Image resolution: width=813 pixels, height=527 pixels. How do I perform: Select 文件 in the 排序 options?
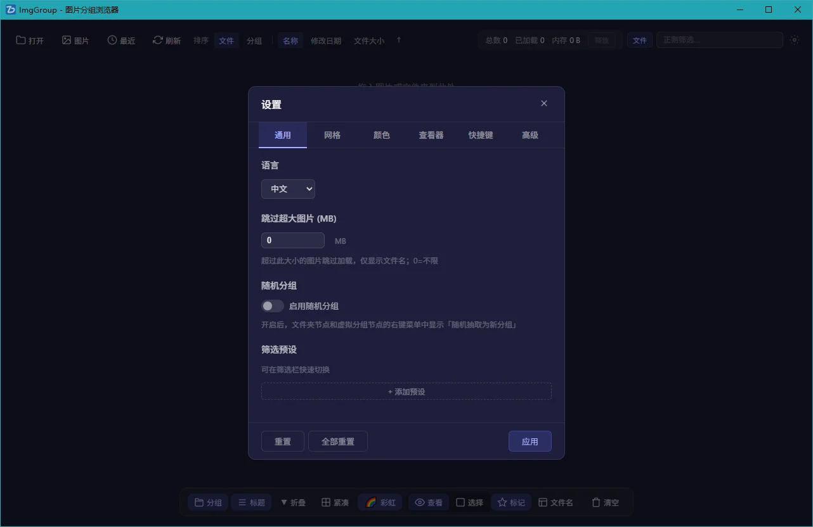pyautogui.click(x=226, y=41)
